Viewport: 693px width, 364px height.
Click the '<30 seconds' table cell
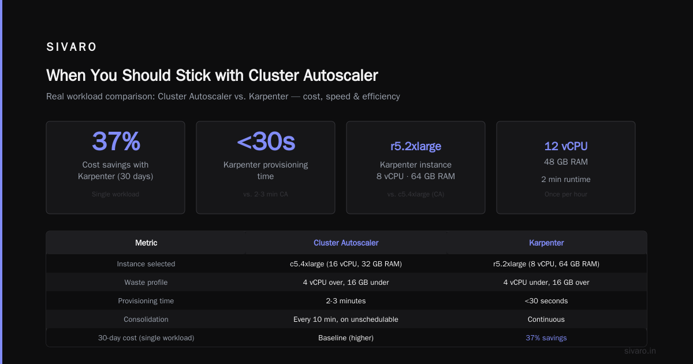tap(546, 300)
